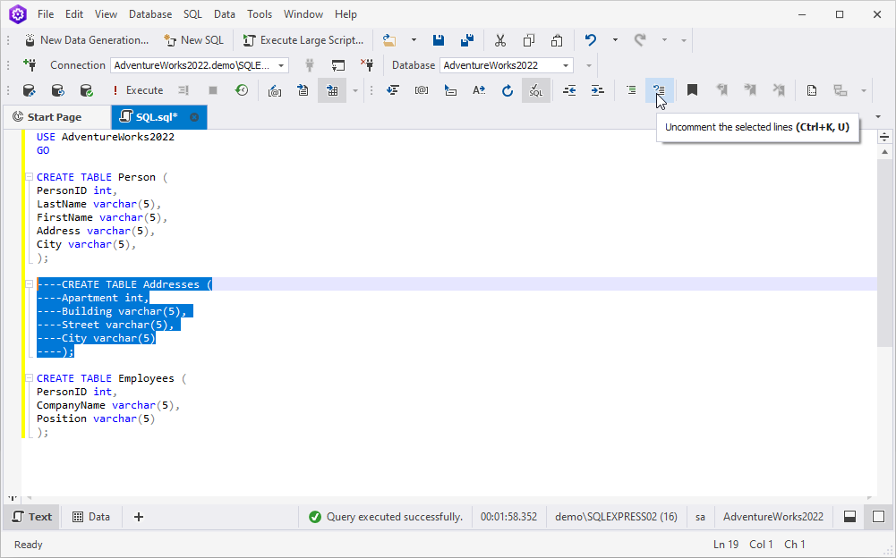This screenshot has height=558, width=896.
Task: Open the Connection combo box
Action: pyautogui.click(x=200, y=65)
